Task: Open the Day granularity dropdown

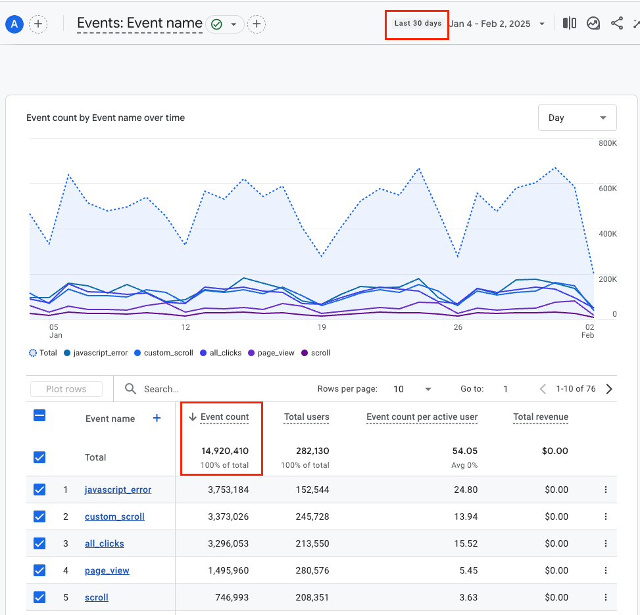Action: click(x=577, y=118)
